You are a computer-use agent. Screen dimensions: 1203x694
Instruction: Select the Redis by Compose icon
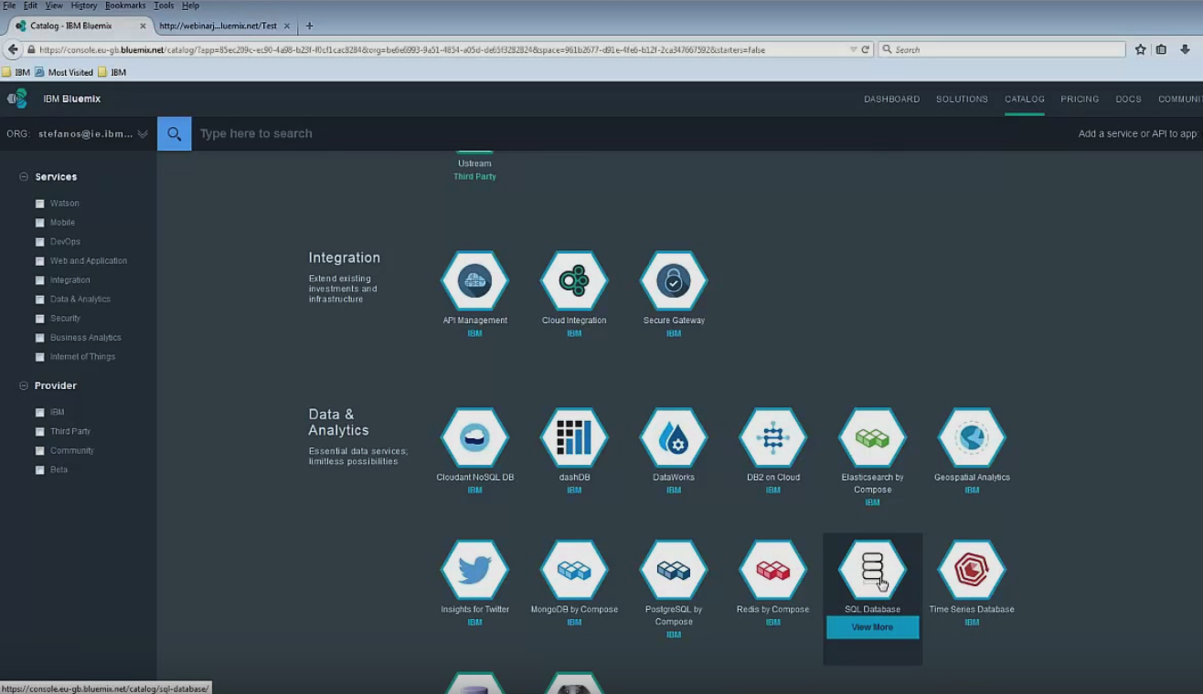coord(773,570)
